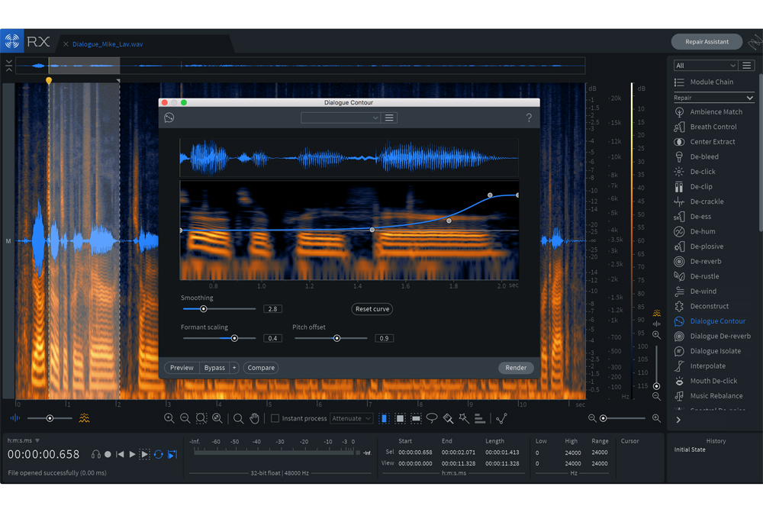The image size is (763, 509).
Task: Toggle follow playhead button
Action: 172,455
